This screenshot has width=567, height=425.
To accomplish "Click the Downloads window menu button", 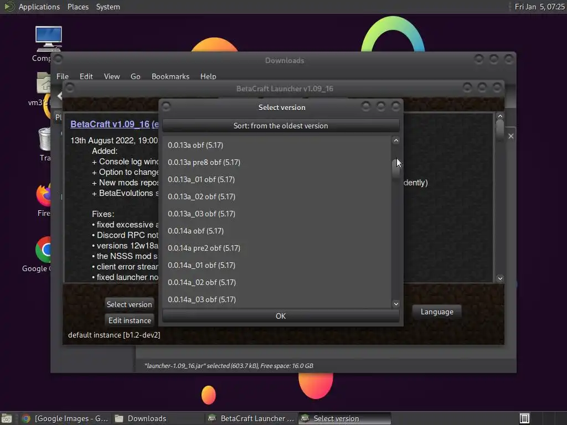I will click(x=58, y=59).
